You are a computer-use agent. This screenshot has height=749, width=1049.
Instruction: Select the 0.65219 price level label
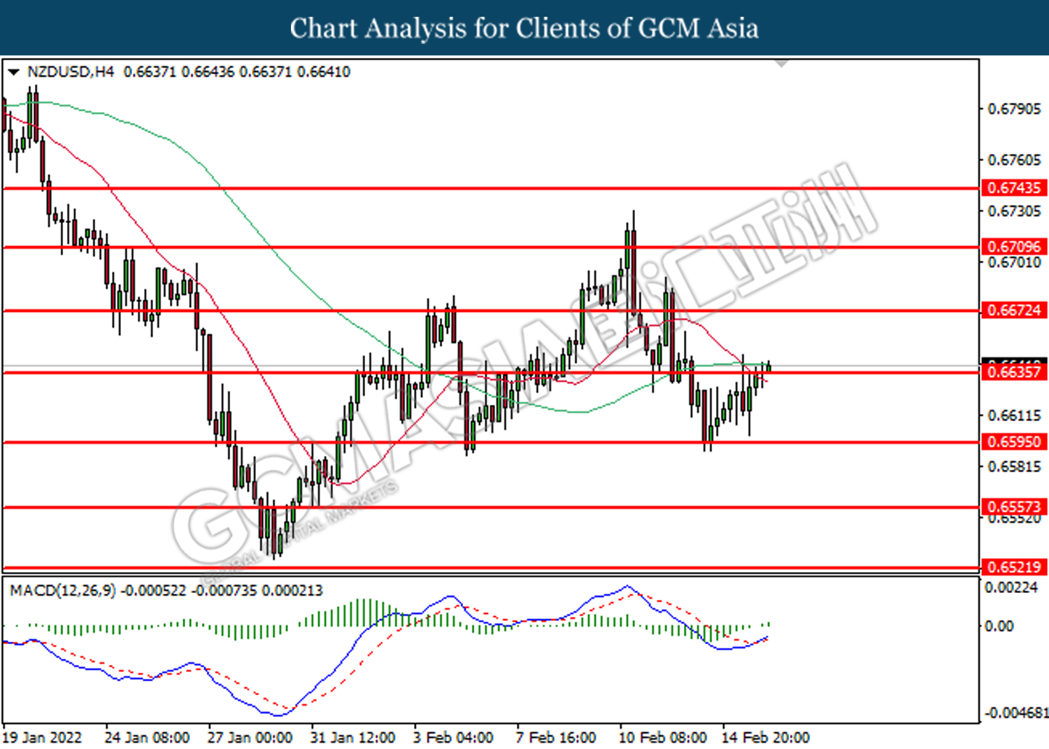click(1015, 567)
